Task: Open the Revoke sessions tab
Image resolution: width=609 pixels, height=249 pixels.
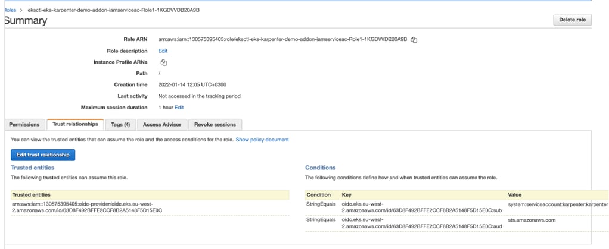Action: (x=215, y=124)
